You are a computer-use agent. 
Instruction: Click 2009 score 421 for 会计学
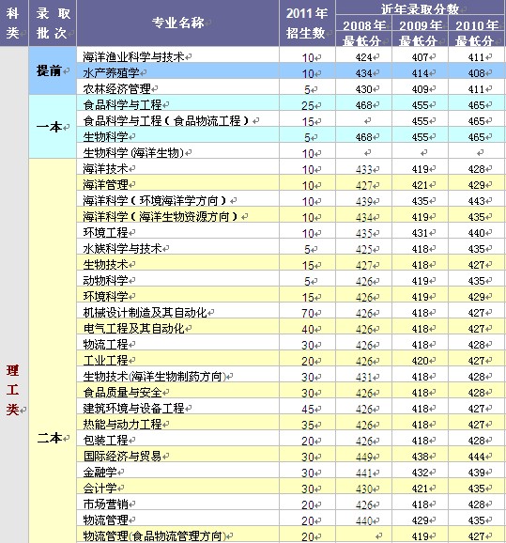click(421, 489)
